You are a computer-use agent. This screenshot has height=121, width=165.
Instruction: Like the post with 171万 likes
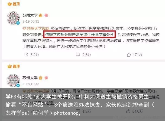(x=129, y=55)
